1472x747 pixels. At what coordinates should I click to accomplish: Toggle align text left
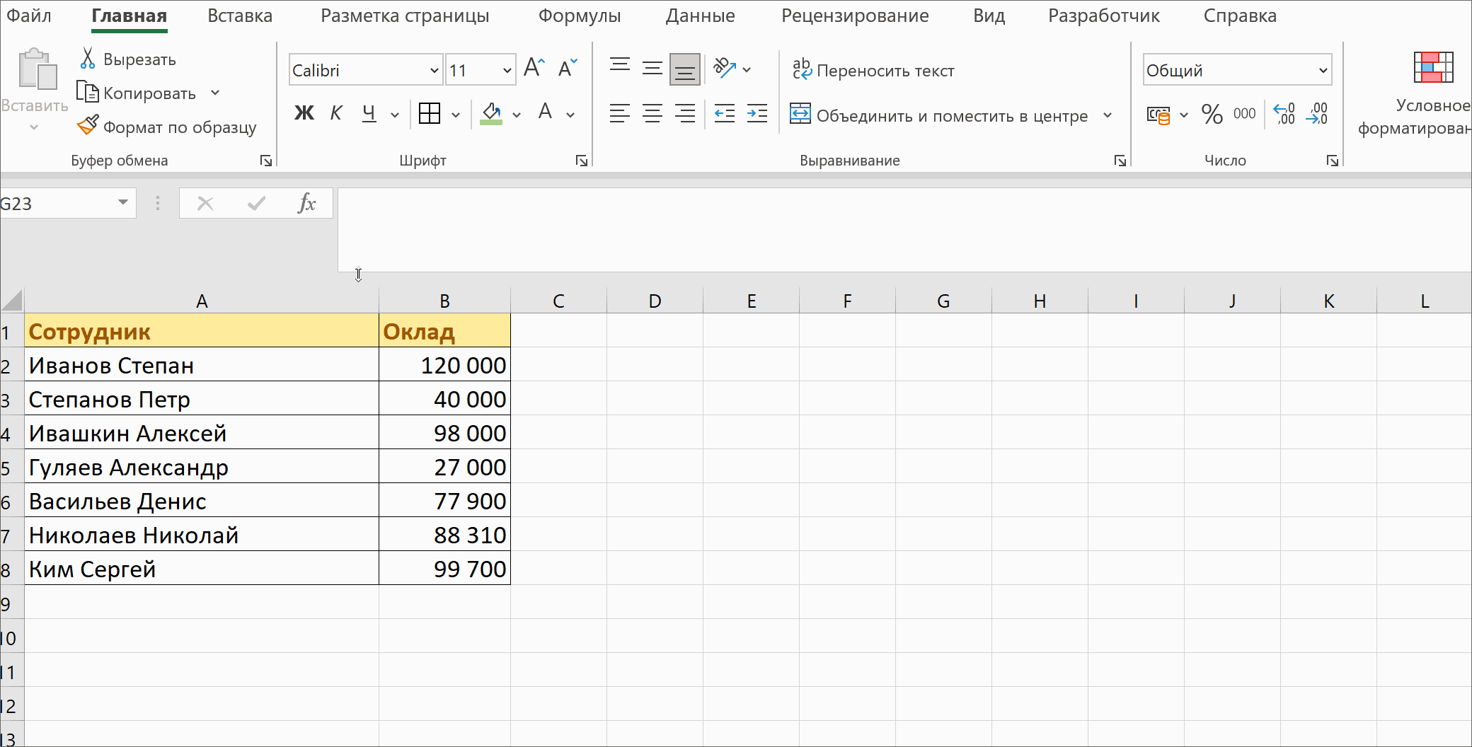(620, 113)
